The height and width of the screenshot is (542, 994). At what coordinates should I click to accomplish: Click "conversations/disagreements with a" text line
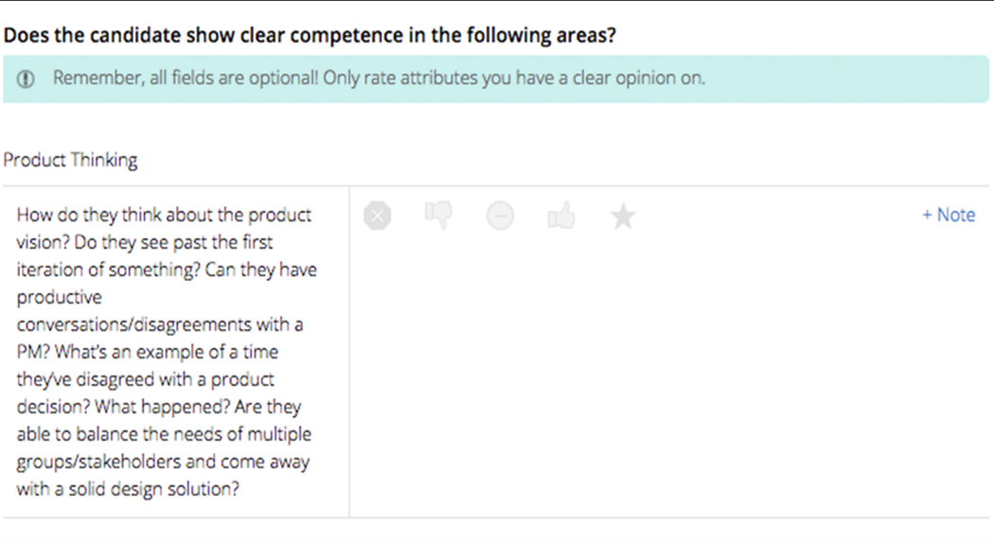(x=160, y=324)
